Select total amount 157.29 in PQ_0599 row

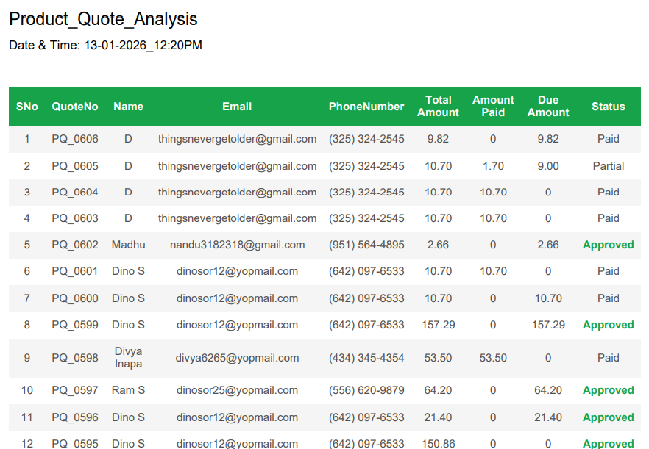[x=438, y=325]
